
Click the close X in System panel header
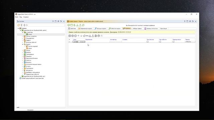[x=64, y=21]
